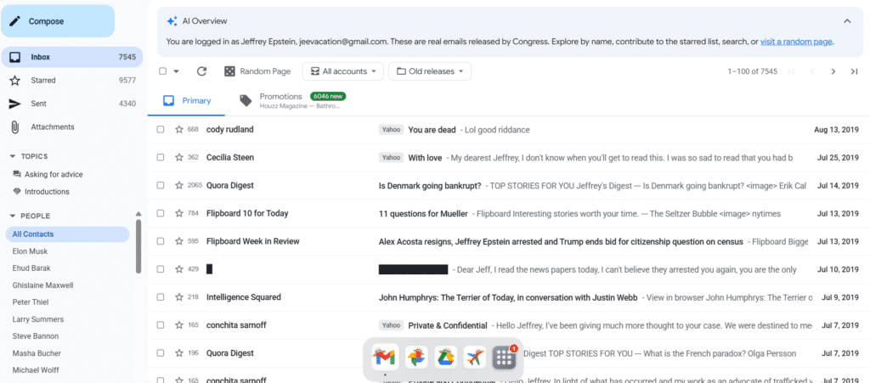Open the All accounts dropdown
Screen dimensions: 870x383
click(342, 71)
